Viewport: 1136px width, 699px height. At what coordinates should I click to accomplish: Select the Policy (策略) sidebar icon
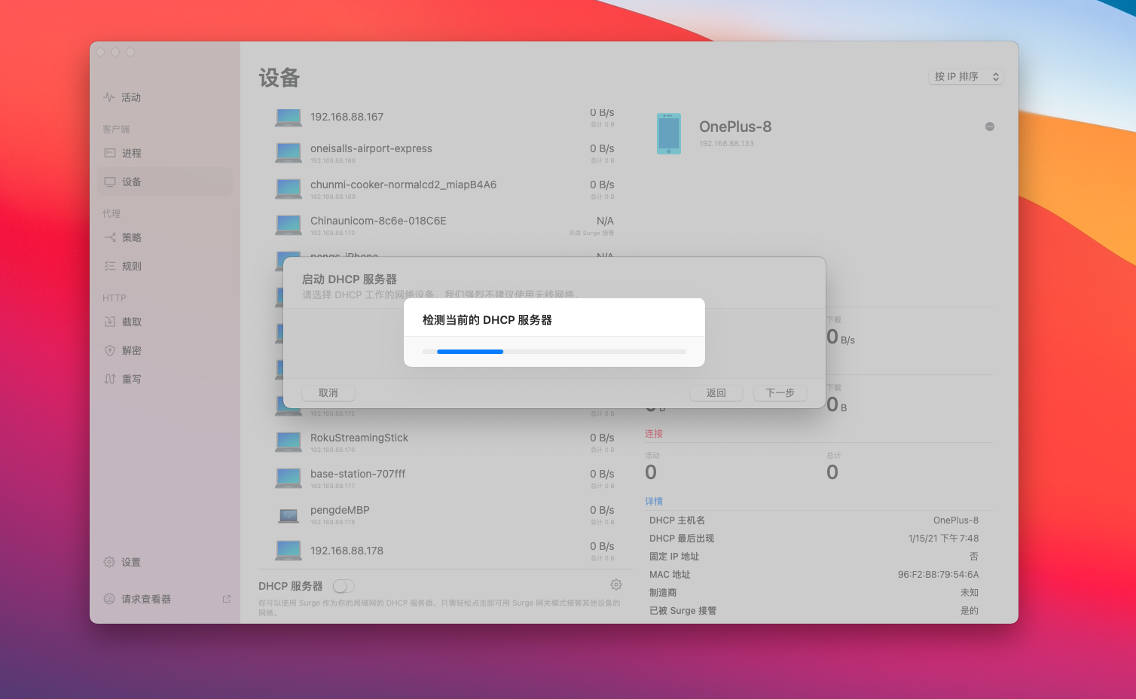[x=110, y=237]
